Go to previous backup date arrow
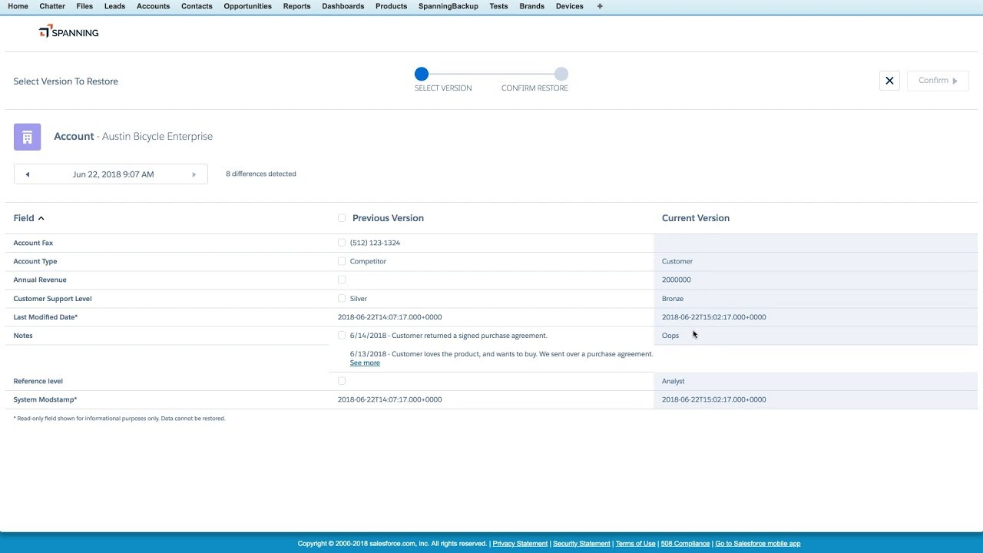 (27, 174)
